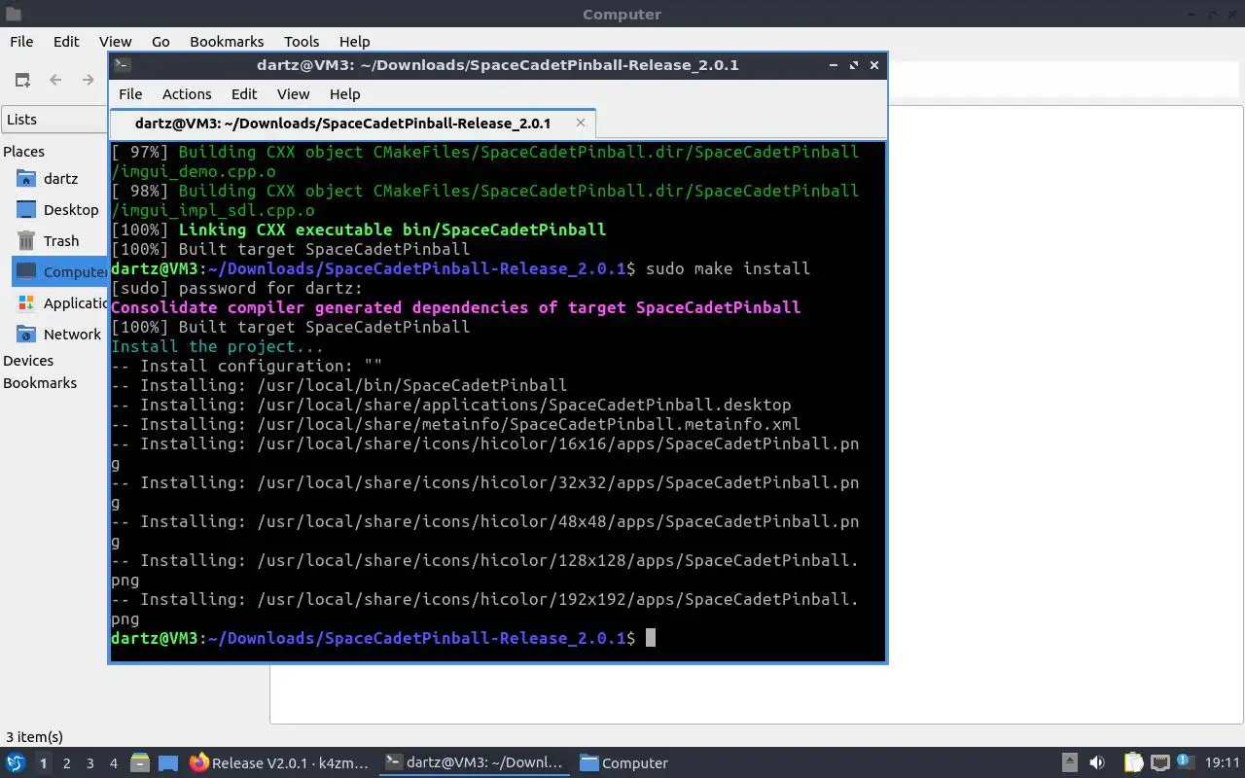This screenshot has height=778, width=1245.
Task: Click the 19:11 clock in taskbar
Action: [1222, 763]
